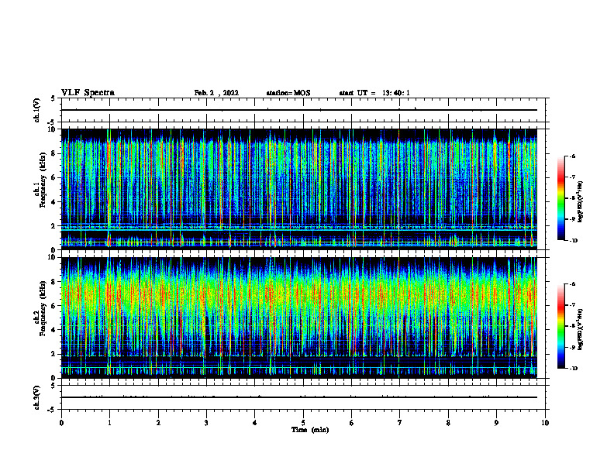Click the "VLF Spectra" plot title
This screenshot has width=614, height=474.
click(88, 93)
